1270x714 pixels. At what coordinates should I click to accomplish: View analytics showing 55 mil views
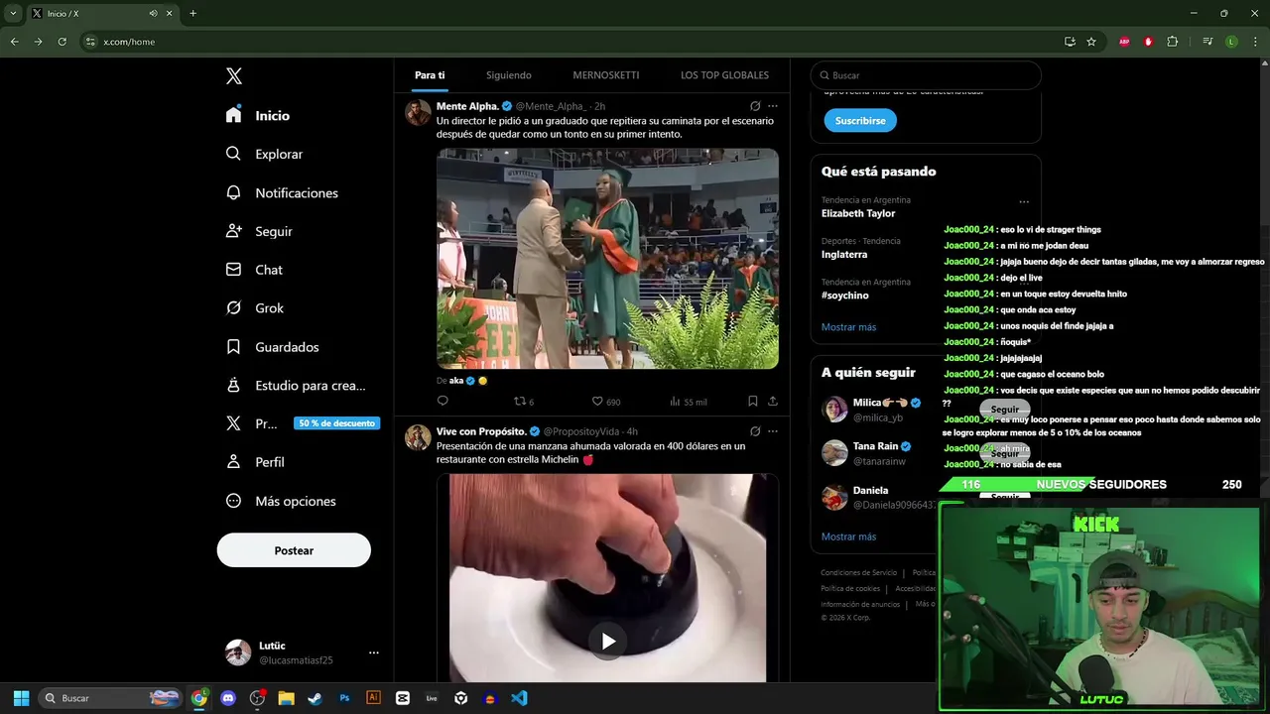688,402
